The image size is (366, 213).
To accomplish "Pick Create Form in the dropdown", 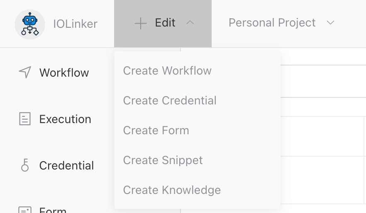I will coord(156,131).
